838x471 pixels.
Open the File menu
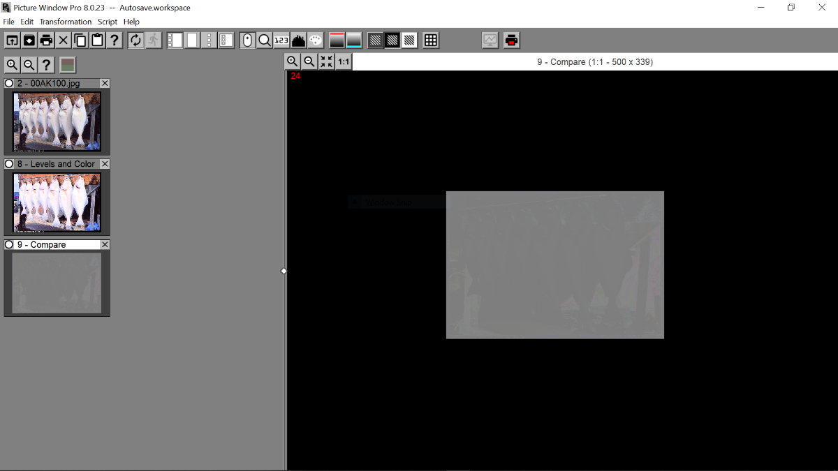(8, 22)
